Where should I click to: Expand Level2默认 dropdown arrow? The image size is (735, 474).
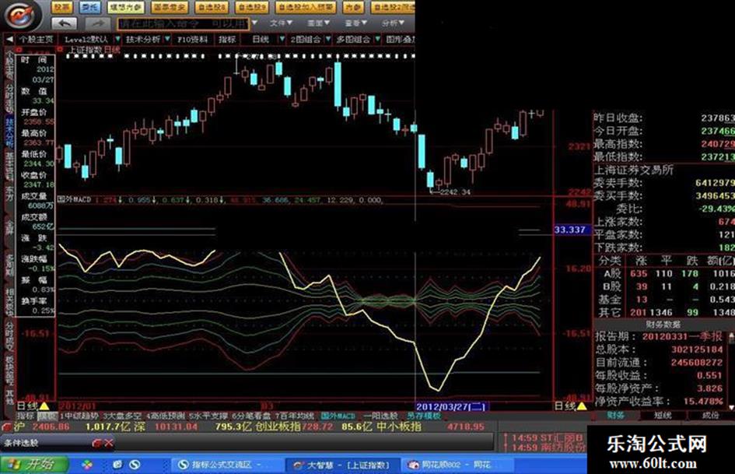click(117, 40)
